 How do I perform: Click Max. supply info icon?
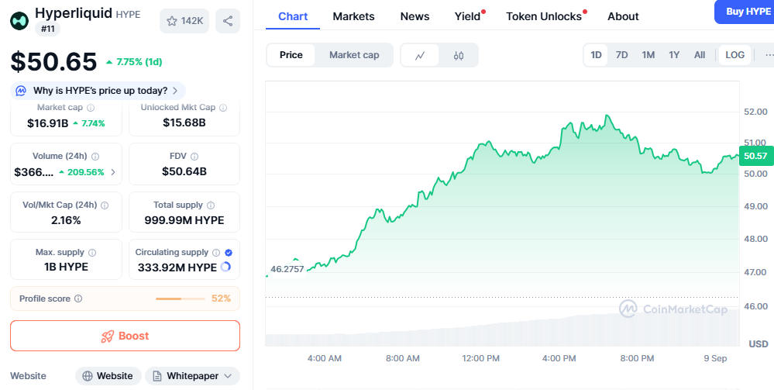[x=92, y=253]
